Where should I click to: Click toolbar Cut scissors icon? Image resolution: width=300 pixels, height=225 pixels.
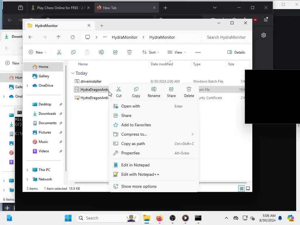pyautogui.click(x=59, y=52)
